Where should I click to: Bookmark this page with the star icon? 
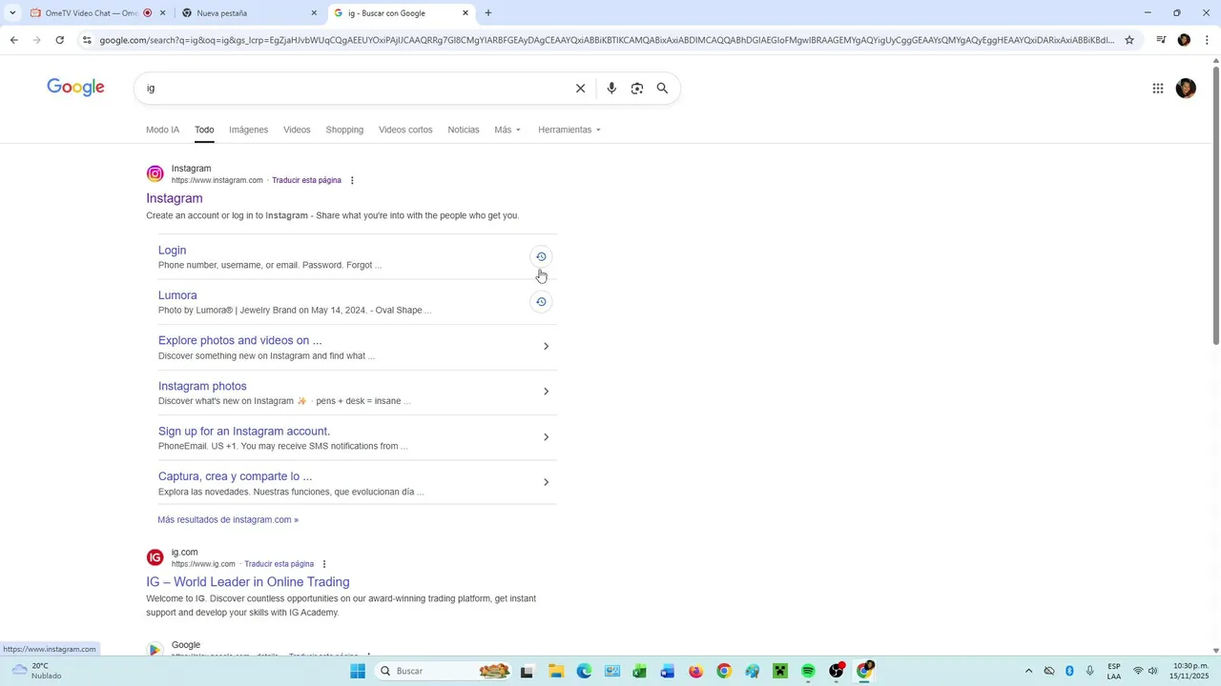point(1129,40)
